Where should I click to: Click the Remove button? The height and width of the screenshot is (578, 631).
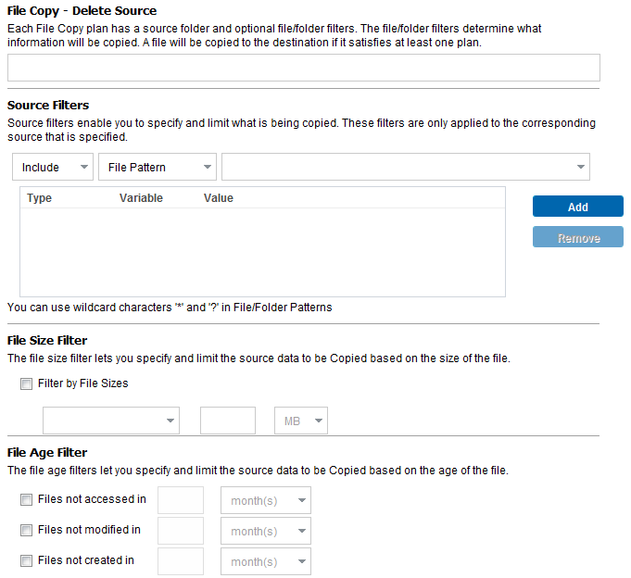click(577, 238)
